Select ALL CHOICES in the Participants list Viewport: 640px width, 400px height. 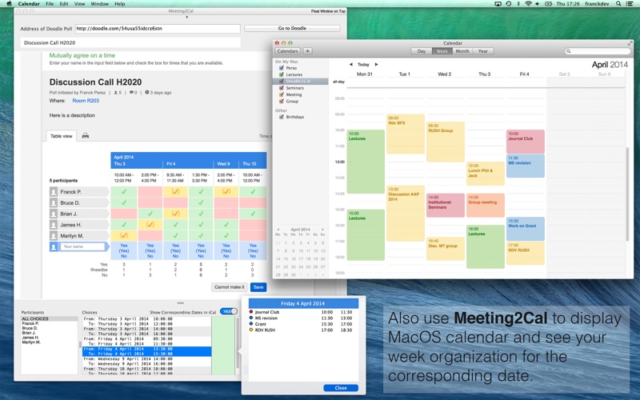(x=49, y=318)
